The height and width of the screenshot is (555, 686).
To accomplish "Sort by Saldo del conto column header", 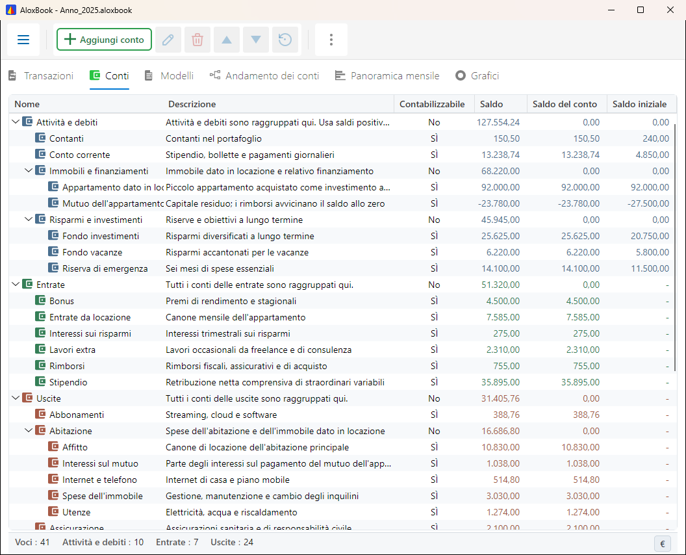I will pyautogui.click(x=567, y=104).
